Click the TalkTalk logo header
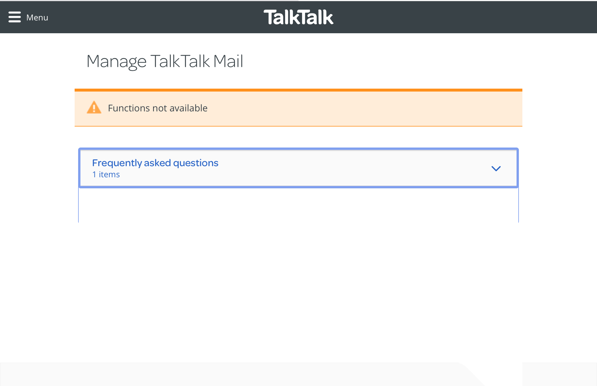The width and height of the screenshot is (597, 386). point(298,17)
